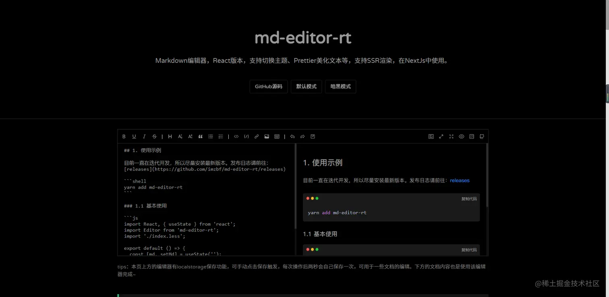Viewport: 609px width, 297px height.
Task: Insert a heading with the H icon
Action: (x=170, y=136)
